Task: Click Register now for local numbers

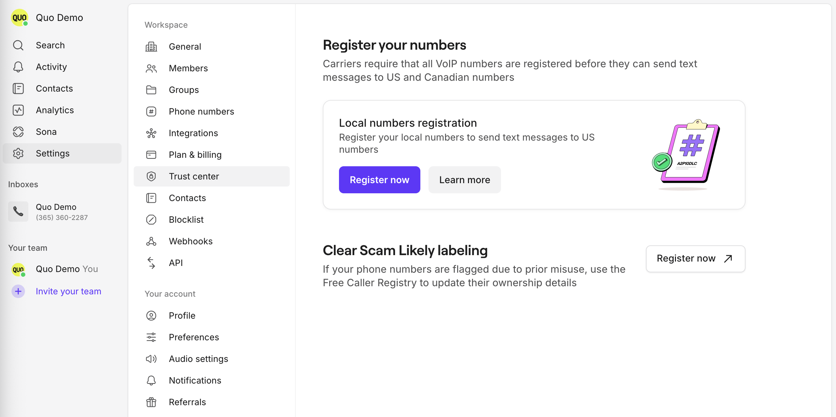Action: click(x=379, y=179)
